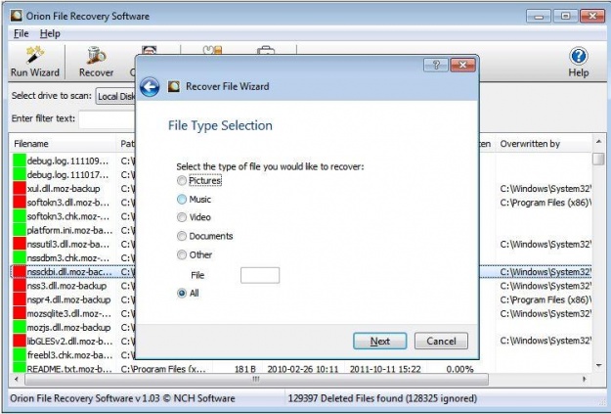The image size is (611, 414).
Task: Click the File extension text box
Action: pyautogui.click(x=260, y=275)
